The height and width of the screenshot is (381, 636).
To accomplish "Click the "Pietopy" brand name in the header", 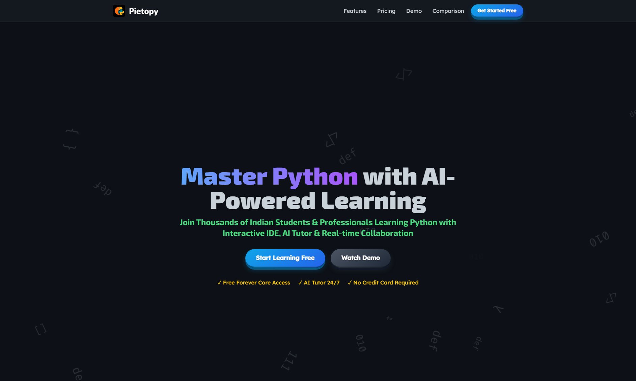I will 143,11.
